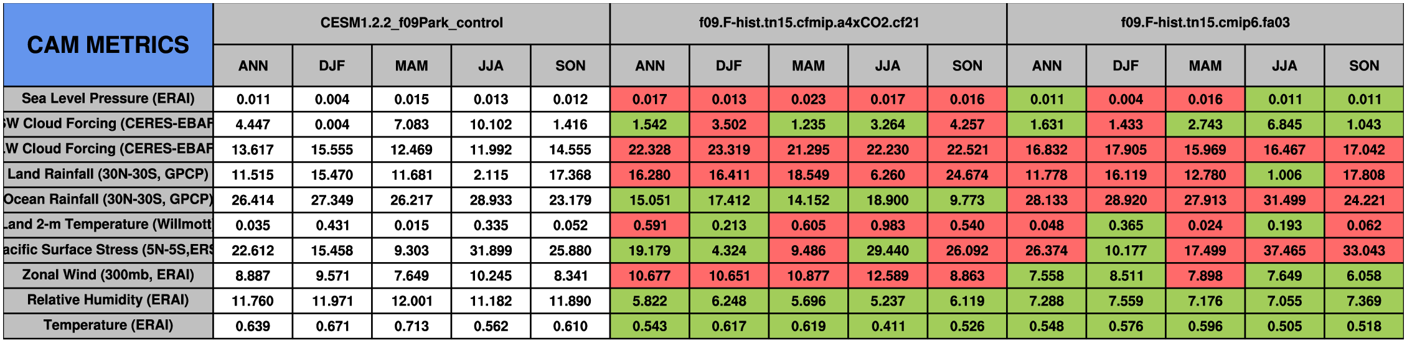Click the red cell showing 0.983

point(888,225)
